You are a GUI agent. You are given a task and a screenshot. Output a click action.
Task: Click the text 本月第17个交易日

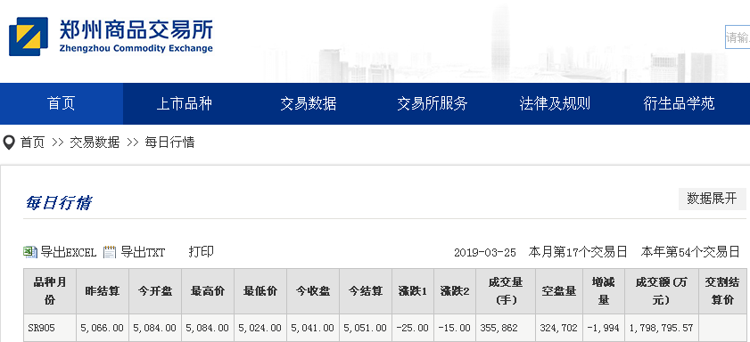click(578, 252)
